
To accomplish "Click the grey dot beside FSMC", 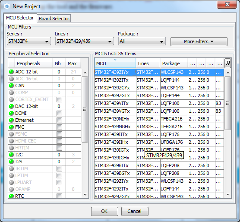I will pyautogui.click(x=11, y=134).
